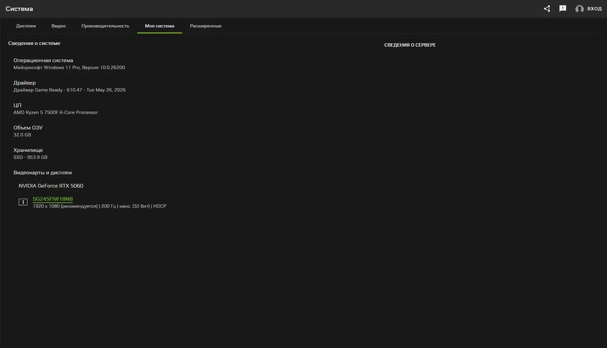Click the Windows 11 Pro version text
Image resolution: width=607 pixels, height=348 pixels.
(x=69, y=67)
